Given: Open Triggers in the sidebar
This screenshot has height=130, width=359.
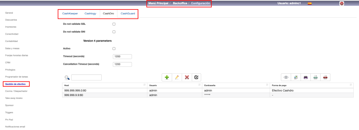Looking at the screenshot, I should click(x=9, y=113).
